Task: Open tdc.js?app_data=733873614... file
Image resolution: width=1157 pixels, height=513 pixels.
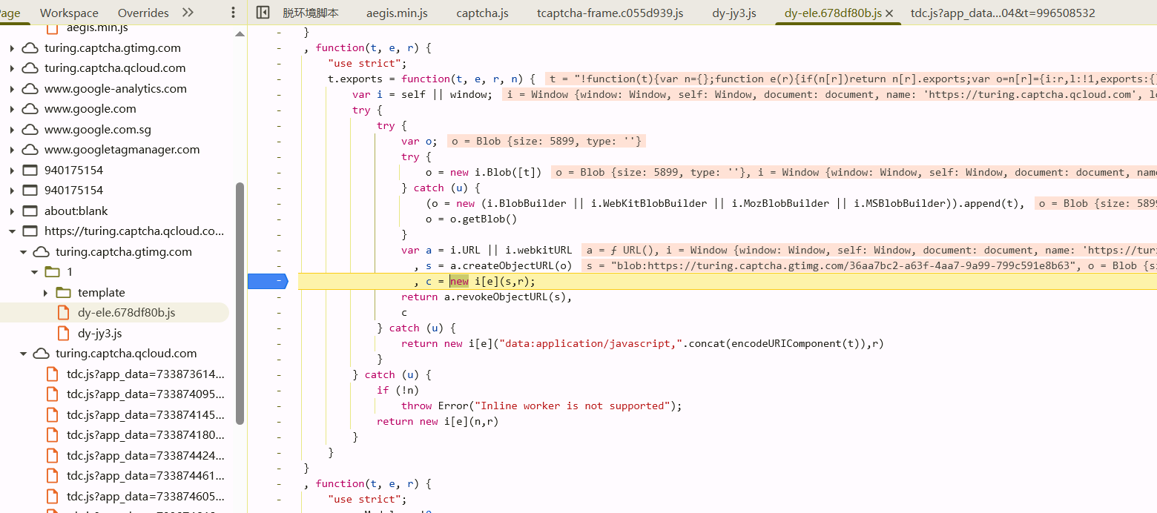Action: tap(145, 374)
